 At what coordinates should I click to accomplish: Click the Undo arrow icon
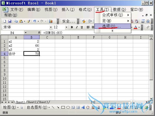point(34,21)
